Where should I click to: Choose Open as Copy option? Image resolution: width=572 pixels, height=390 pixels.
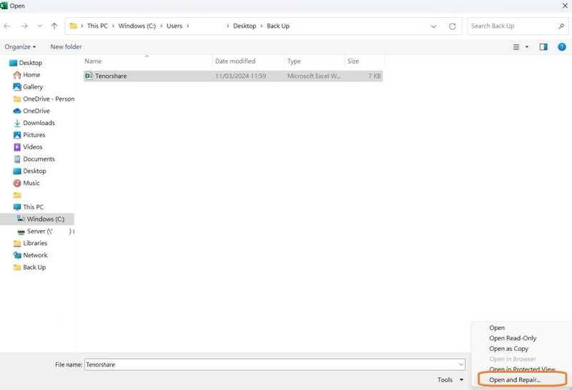pyautogui.click(x=508, y=349)
